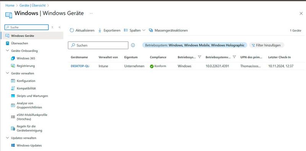The width and height of the screenshot is (306, 151).
Task: Open Windows Geräte in sidebar
Action: (32, 35)
